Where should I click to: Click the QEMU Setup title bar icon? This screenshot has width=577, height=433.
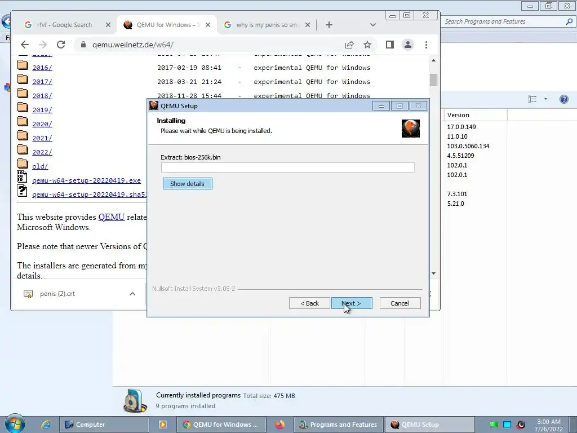pyautogui.click(x=154, y=105)
